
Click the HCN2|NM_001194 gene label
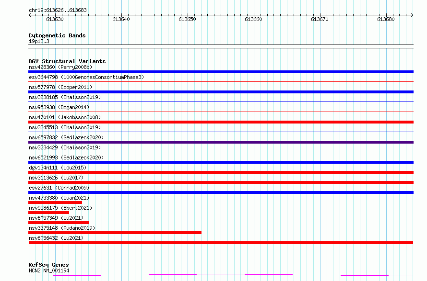pos(49,270)
